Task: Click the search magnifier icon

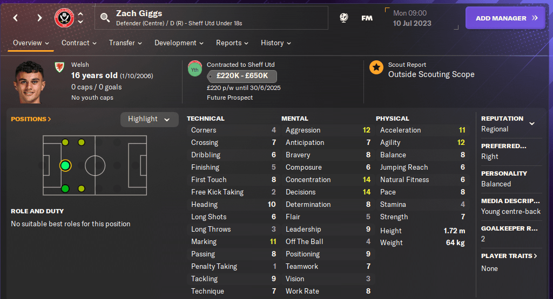Action: coord(105,18)
